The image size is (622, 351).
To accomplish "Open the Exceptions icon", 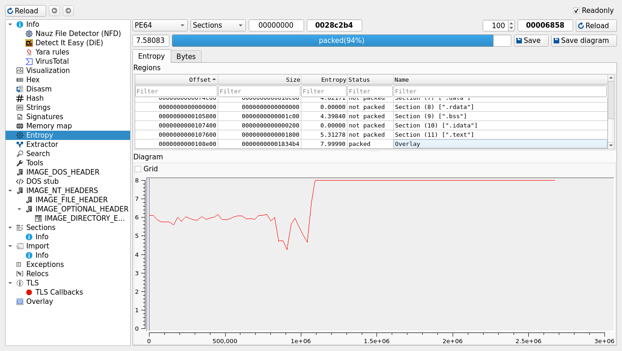I will point(20,265).
